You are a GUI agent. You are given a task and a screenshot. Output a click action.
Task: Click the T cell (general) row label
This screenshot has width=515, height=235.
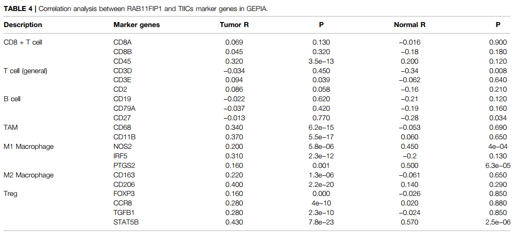click(25, 71)
